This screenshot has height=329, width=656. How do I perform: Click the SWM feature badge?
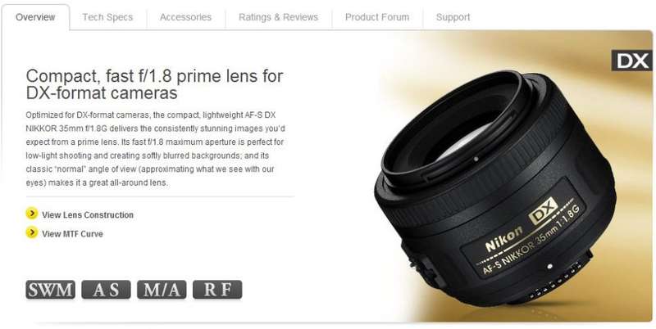51,290
